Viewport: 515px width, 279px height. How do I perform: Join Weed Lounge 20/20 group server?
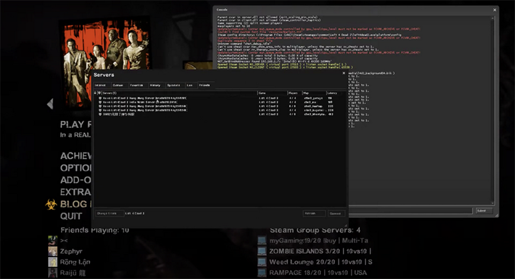pyautogui.click(x=321, y=262)
